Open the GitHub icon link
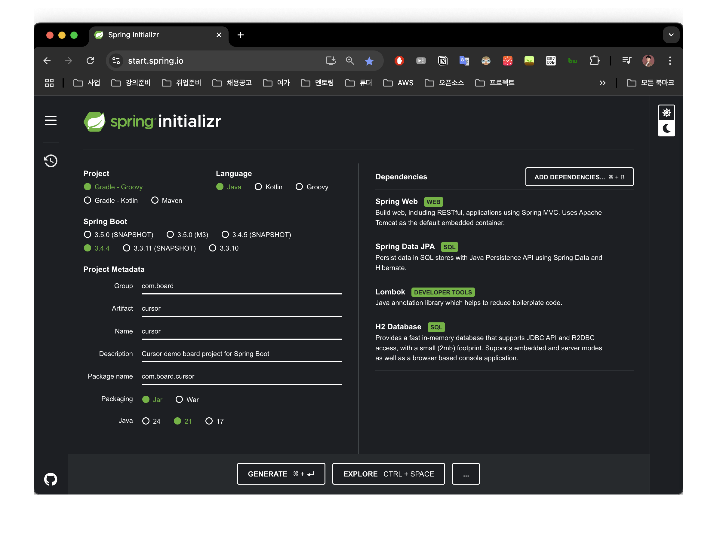This screenshot has height=539, width=717. pyautogui.click(x=51, y=479)
